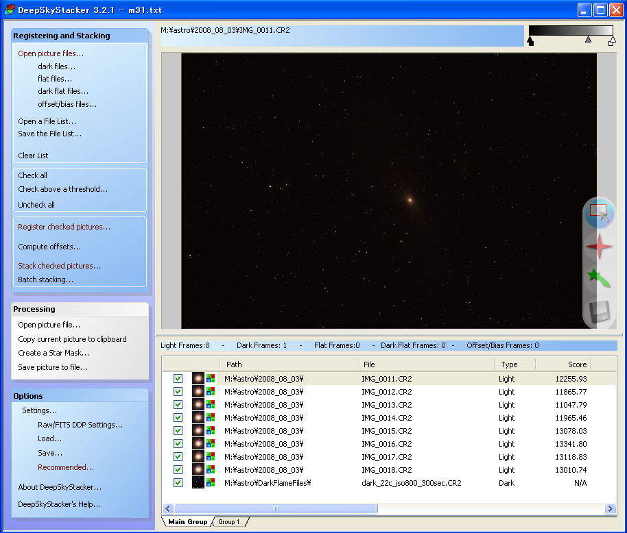Click Check all
Screen dimensions: 627x533
click(x=32, y=175)
